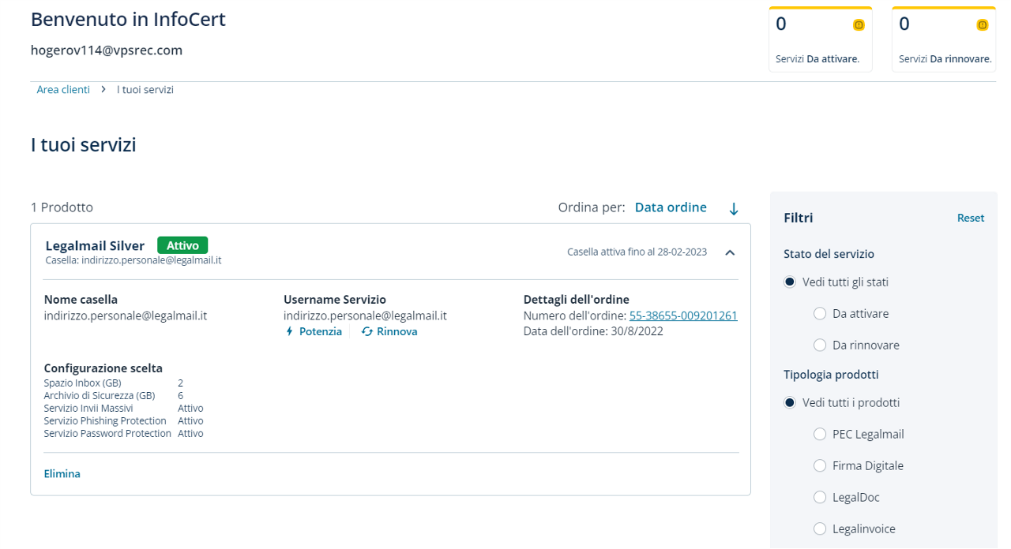Click the lightning bolt Potenzia icon
The image size is (1011, 549).
coord(289,332)
